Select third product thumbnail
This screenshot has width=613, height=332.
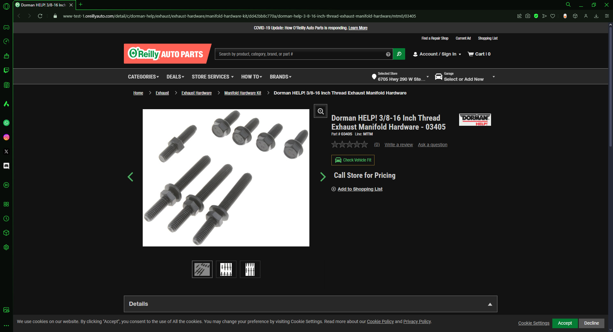pos(250,269)
